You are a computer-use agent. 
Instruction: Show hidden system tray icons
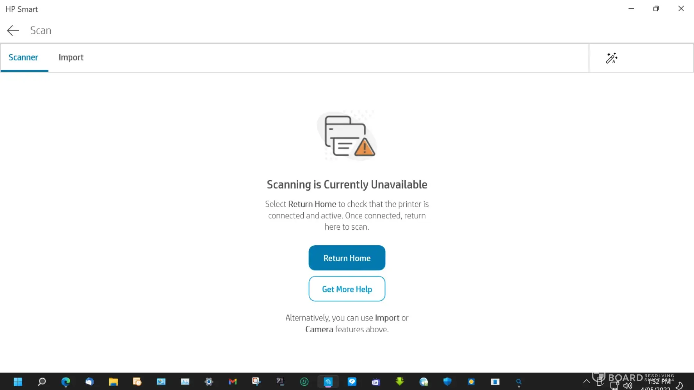[x=586, y=381]
